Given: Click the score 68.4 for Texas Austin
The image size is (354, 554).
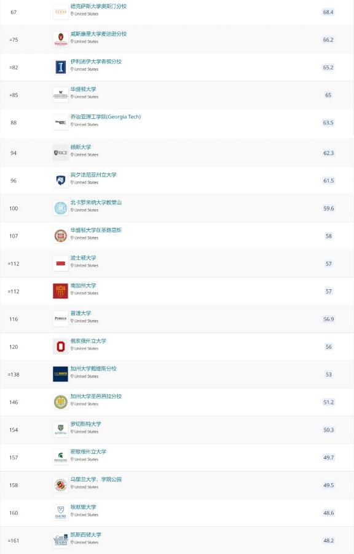Looking at the screenshot, I should click(x=328, y=11).
